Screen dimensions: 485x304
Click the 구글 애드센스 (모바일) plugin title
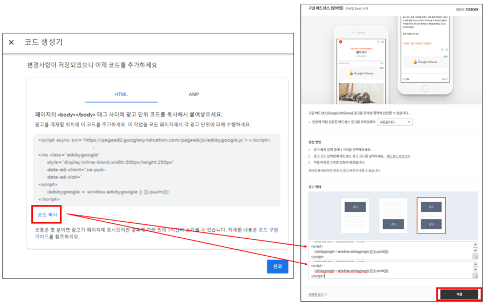click(326, 8)
